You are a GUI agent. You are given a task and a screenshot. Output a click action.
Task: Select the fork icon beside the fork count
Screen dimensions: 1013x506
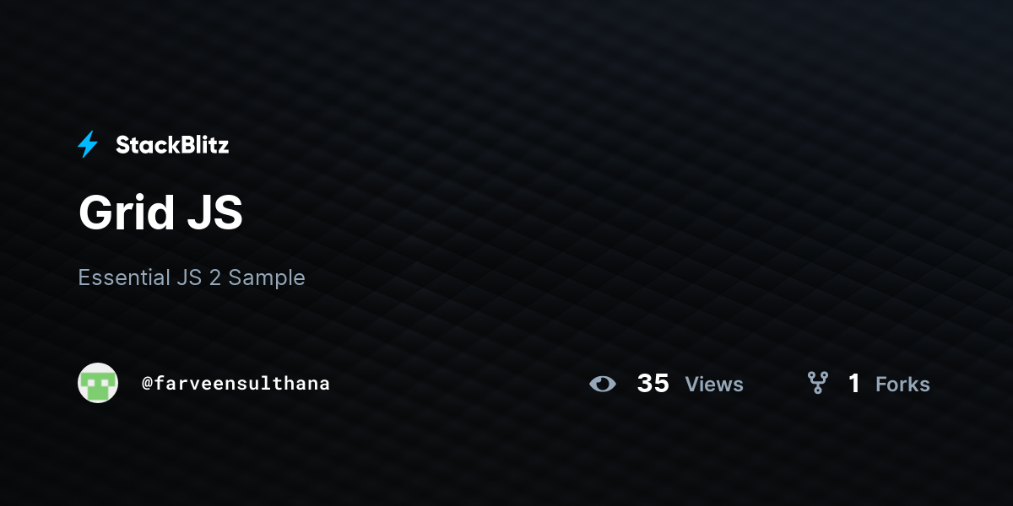[x=817, y=384]
